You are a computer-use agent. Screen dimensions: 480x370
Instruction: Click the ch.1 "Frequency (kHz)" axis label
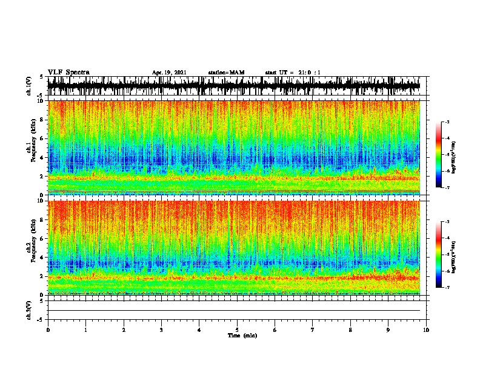[33, 141]
